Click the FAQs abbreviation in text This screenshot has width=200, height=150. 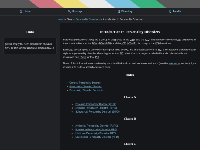click(x=83, y=57)
